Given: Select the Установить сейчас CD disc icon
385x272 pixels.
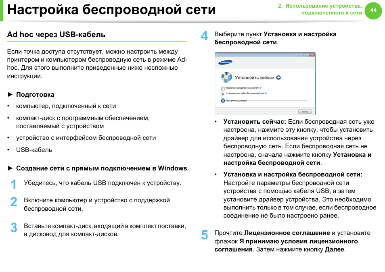Looking at the screenshot, I should click(x=227, y=77).
